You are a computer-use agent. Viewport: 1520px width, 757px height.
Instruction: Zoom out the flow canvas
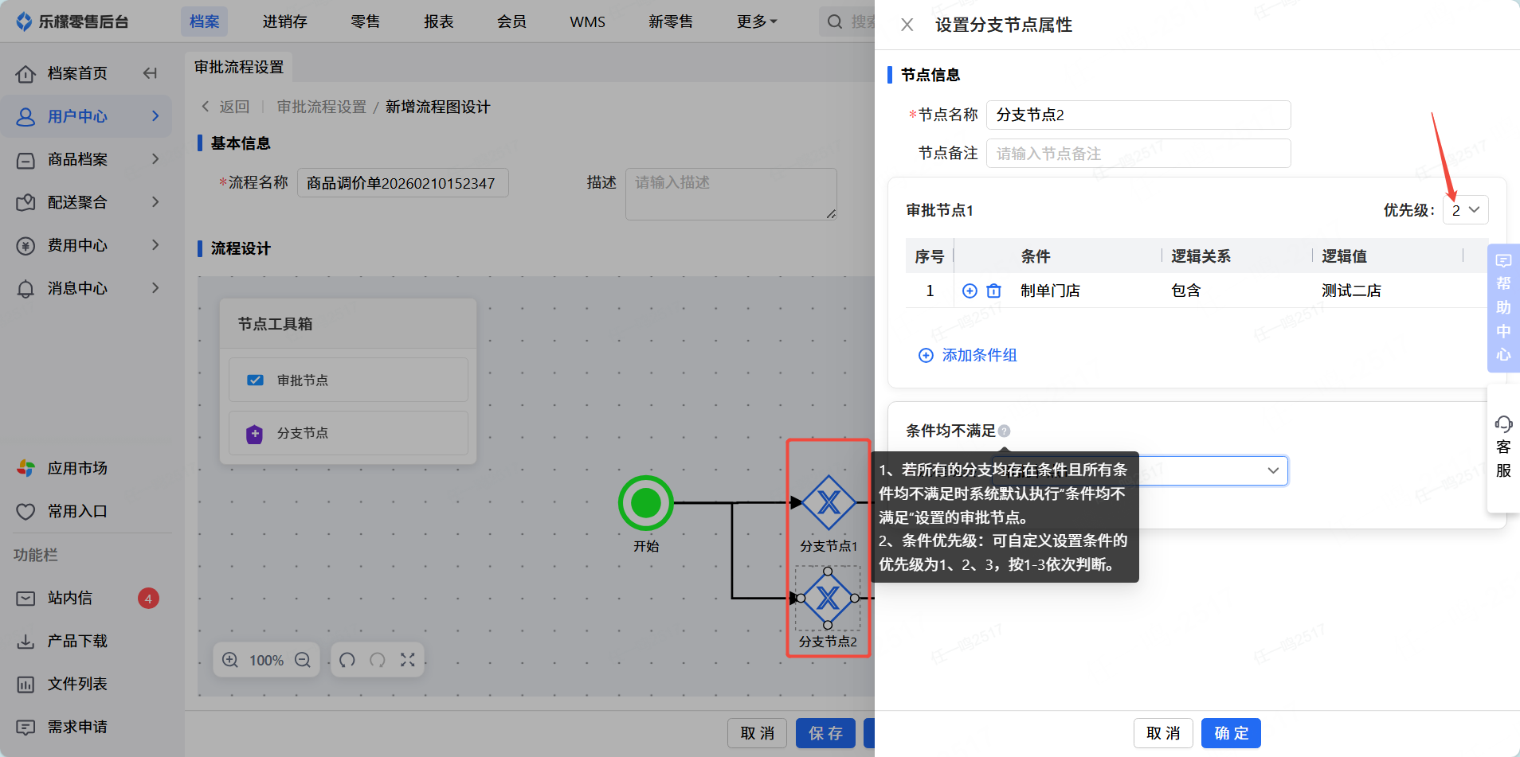pos(303,660)
